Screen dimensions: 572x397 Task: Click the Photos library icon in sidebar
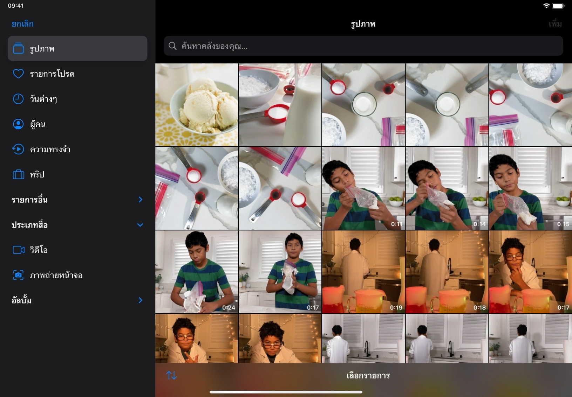tap(18, 48)
